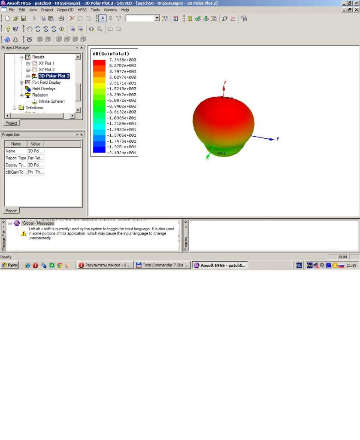Toggle the highlighted selection mode toolbar button
Image resolution: width=360 pixels, height=440 pixels.
[103, 18]
